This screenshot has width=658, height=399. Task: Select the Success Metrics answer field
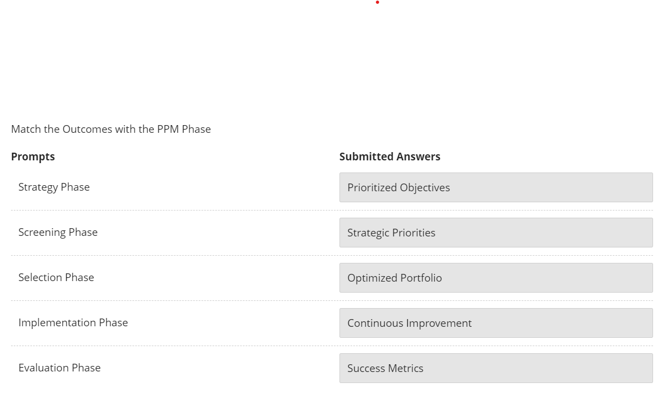(495, 368)
